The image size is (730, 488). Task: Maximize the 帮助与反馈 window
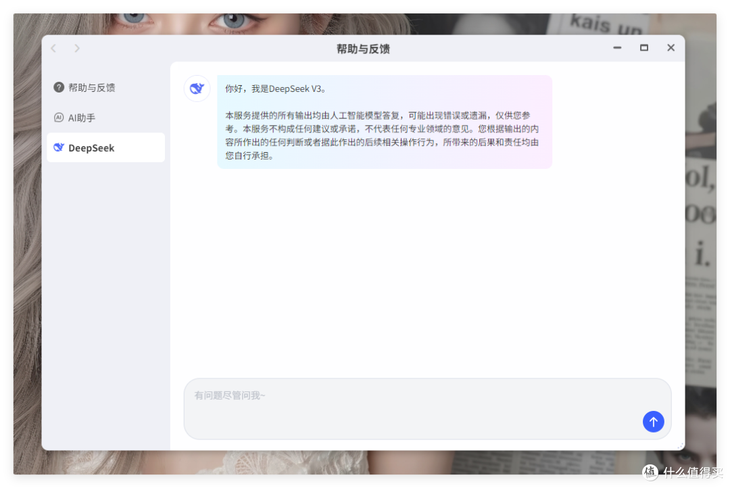(644, 48)
